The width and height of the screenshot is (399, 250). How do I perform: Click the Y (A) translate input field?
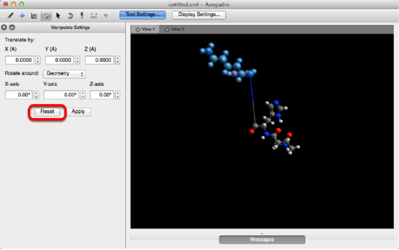coord(59,60)
